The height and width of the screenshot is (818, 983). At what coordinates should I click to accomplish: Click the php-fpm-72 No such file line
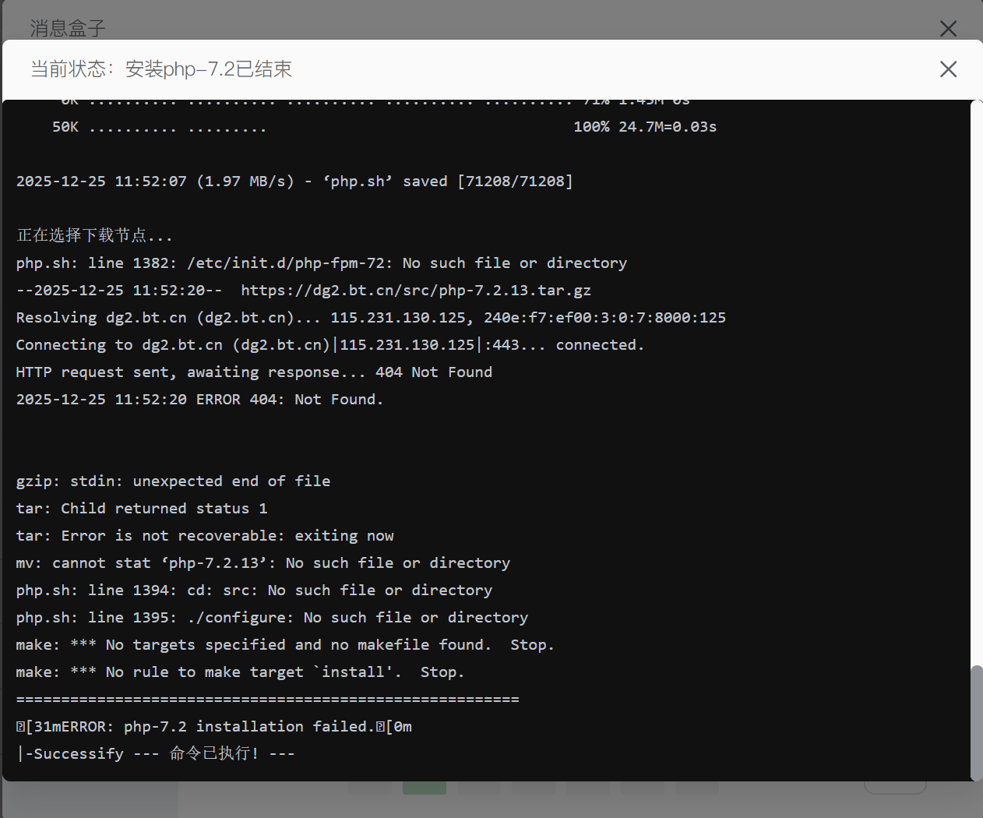[x=321, y=263]
